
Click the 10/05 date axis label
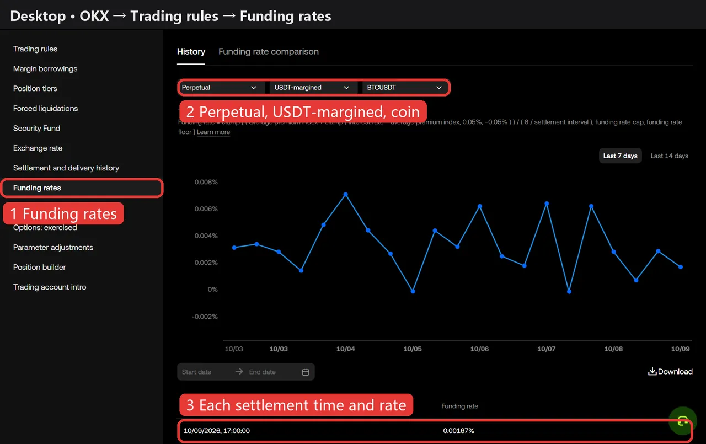413,349
